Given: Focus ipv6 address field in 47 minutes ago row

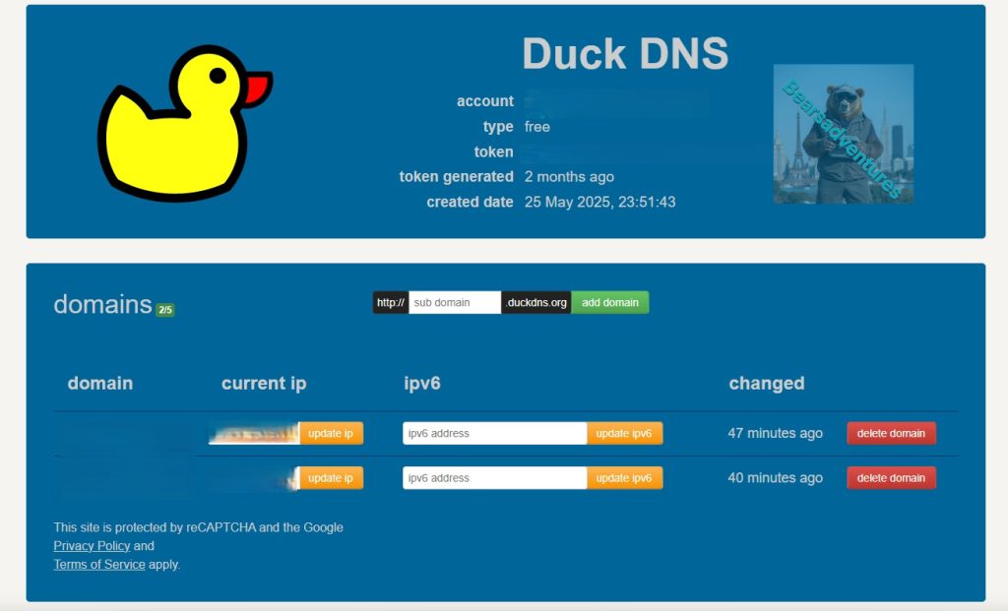Looking at the screenshot, I should pyautogui.click(x=494, y=433).
